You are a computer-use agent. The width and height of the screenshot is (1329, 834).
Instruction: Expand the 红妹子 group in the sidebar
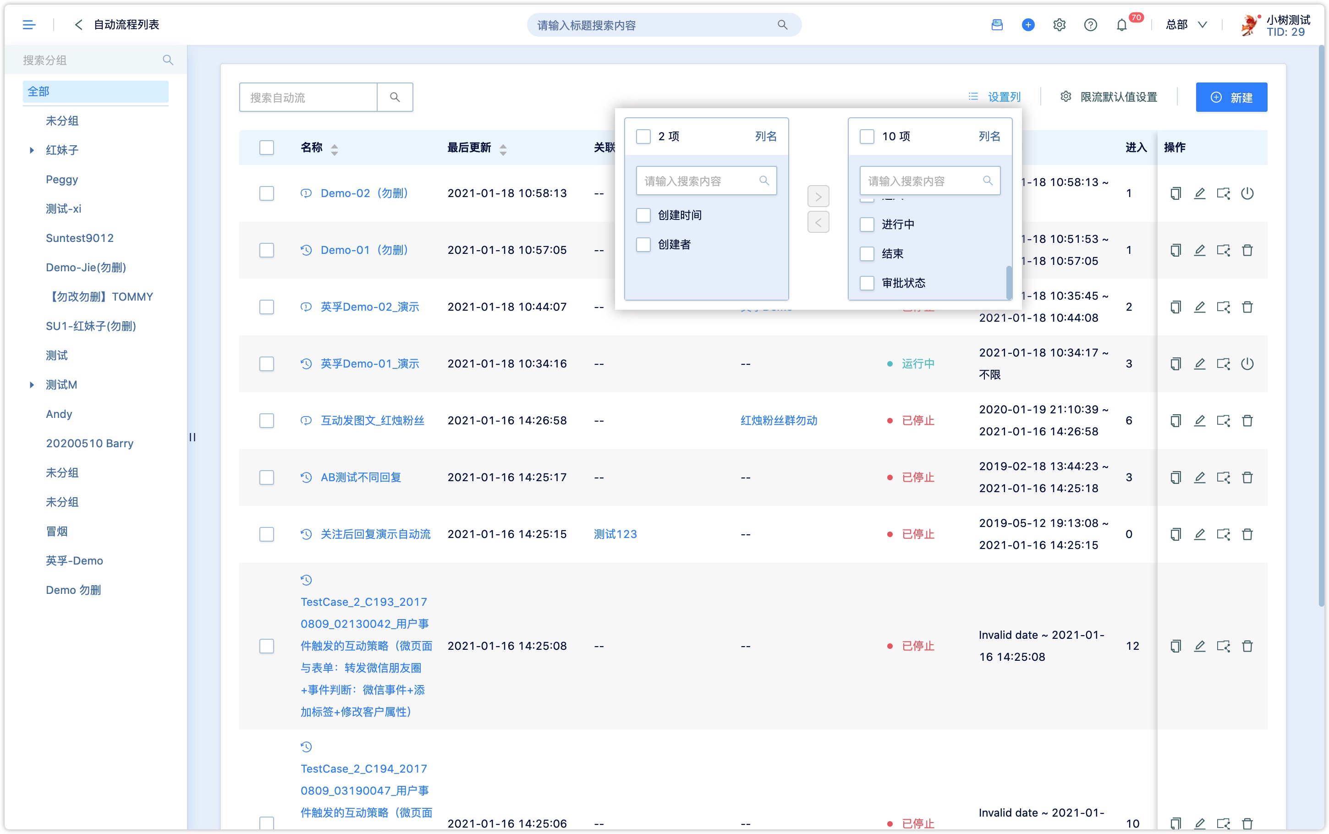[32, 150]
